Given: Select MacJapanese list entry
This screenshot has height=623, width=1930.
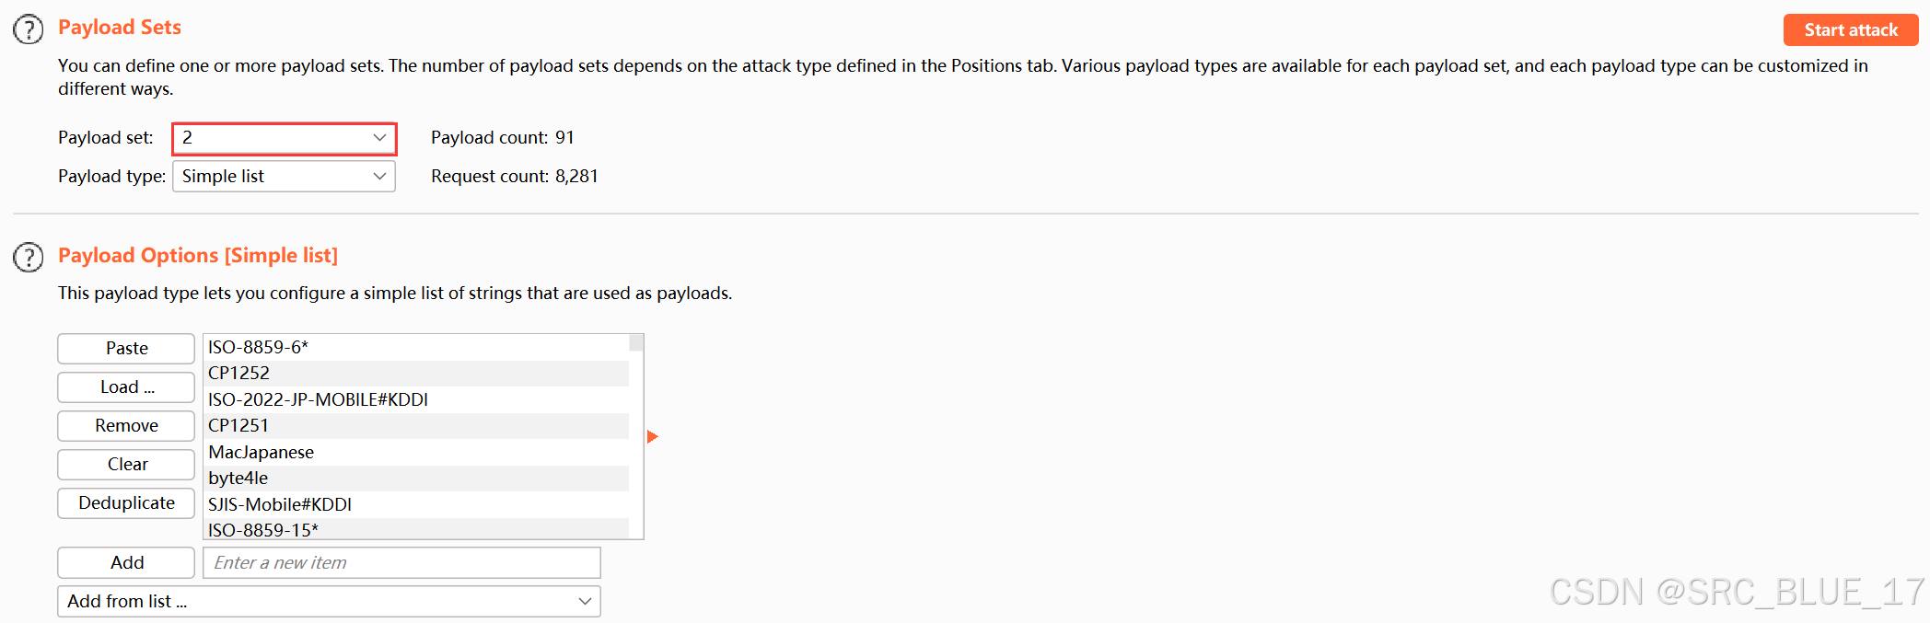Looking at the screenshot, I should tap(416, 452).
